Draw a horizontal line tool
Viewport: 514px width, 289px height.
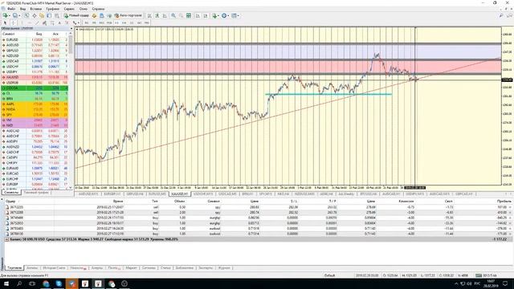30,22
